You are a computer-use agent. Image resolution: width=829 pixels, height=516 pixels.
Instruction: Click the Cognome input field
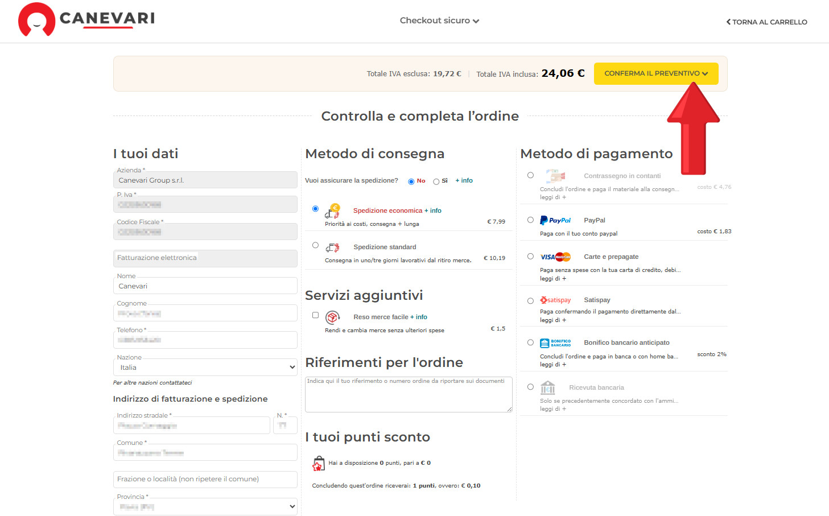coord(205,313)
